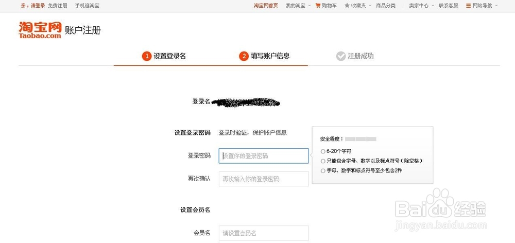Open the shopping cart icon

point(318,6)
